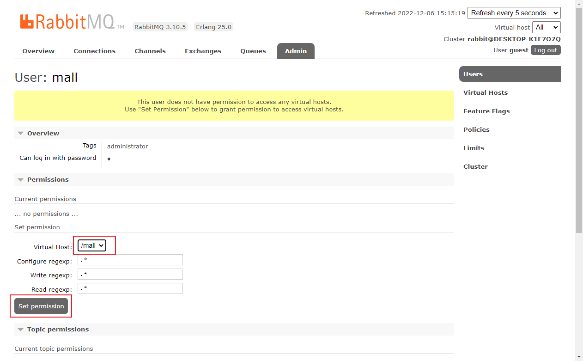Expand the Topic permissions section

234,329
